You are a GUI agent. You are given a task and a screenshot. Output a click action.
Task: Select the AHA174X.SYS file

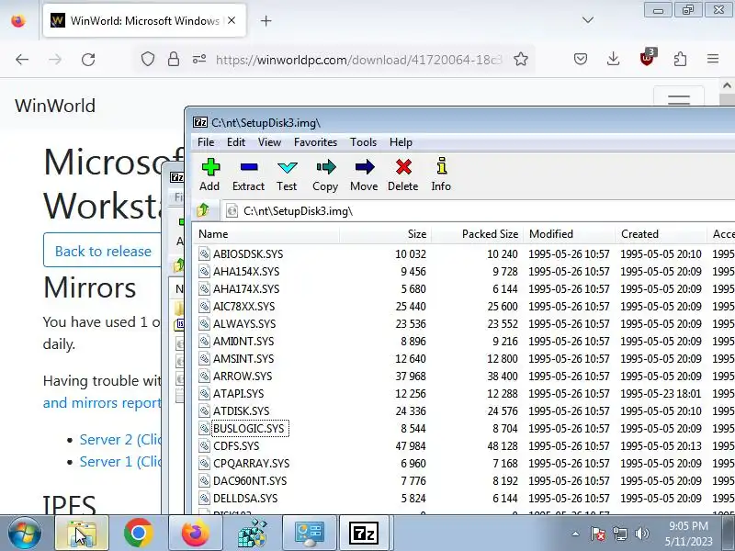point(246,288)
